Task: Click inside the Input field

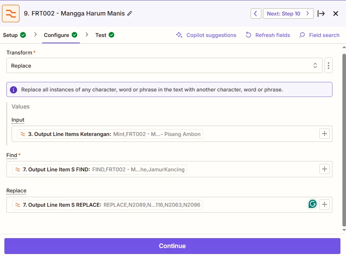Action: (x=172, y=134)
